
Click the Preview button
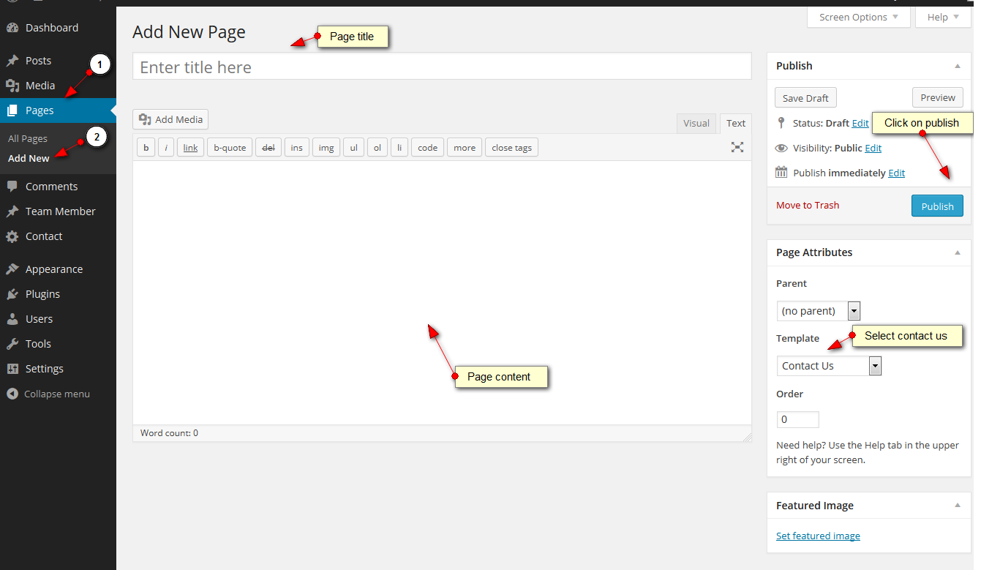tap(938, 97)
